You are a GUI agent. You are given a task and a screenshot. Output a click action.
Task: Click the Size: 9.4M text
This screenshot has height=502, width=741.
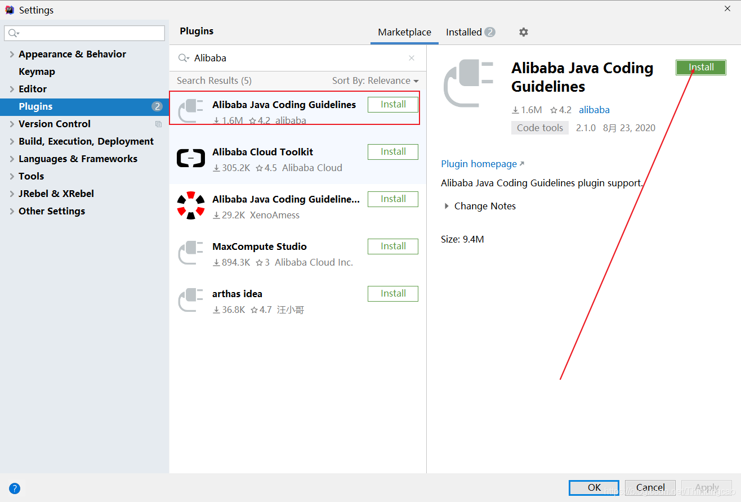[x=462, y=239]
